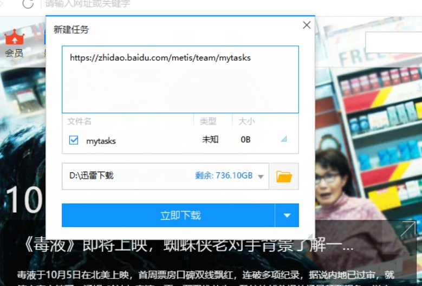This screenshot has height=286, width=422.
Task: Click the 新建任务 dialog title
Action: (x=71, y=30)
